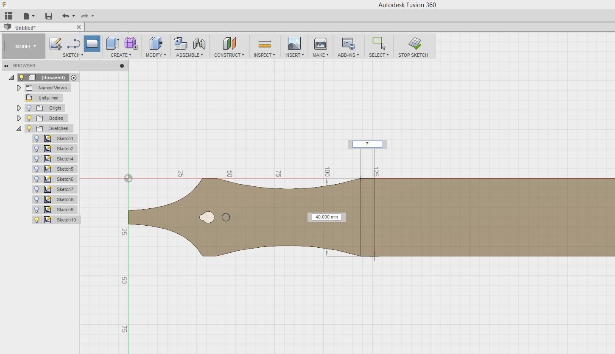Select the 2-Point Rectangle tool

(x=92, y=44)
